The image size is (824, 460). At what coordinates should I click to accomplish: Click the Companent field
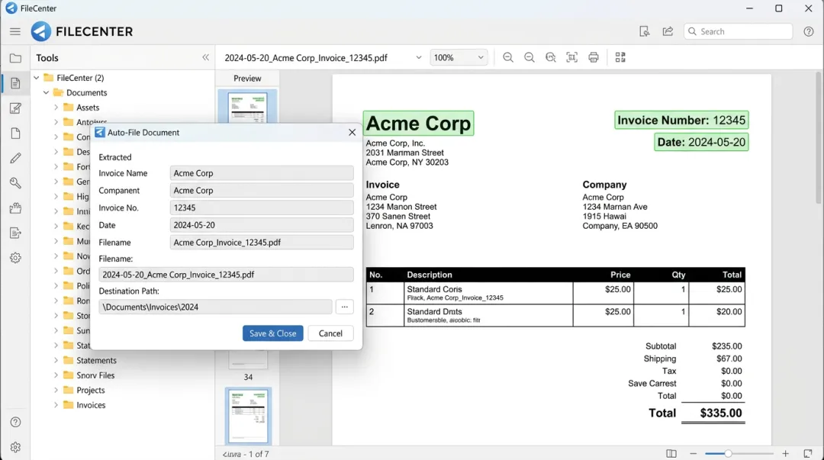[x=262, y=190]
